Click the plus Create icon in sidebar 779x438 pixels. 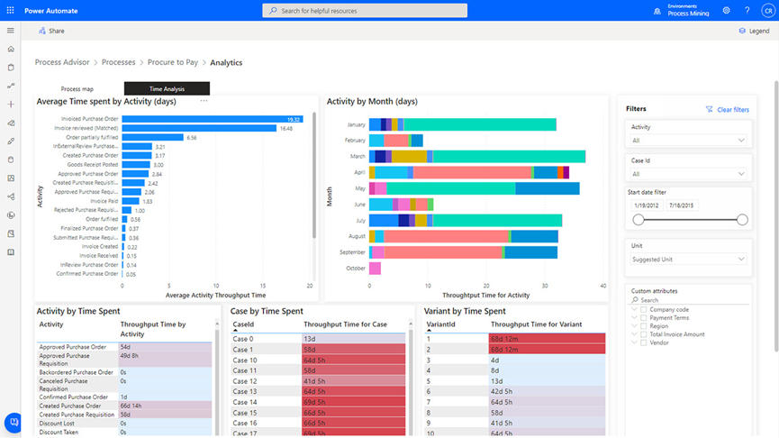click(11, 105)
